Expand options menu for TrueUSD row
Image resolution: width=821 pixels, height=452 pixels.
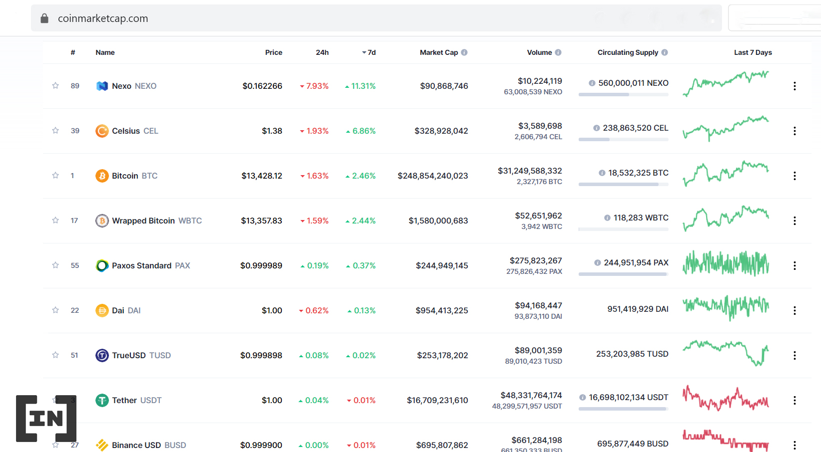click(x=795, y=355)
